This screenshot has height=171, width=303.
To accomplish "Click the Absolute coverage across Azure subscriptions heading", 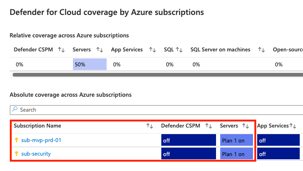I will [x=71, y=95].
